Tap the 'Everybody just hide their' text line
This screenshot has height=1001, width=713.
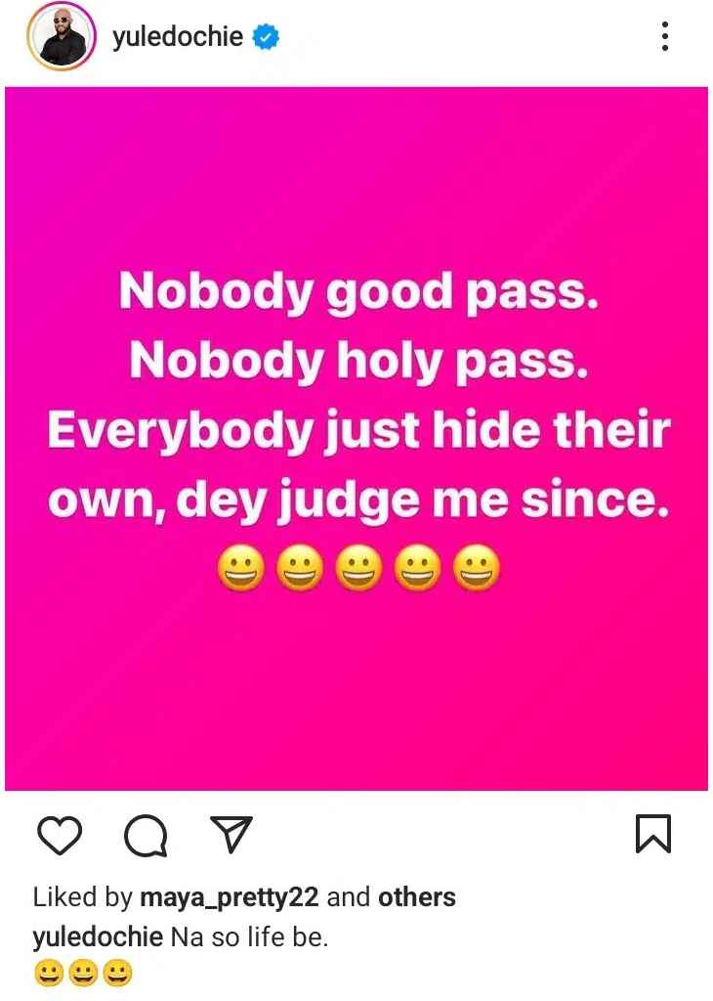[358, 430]
